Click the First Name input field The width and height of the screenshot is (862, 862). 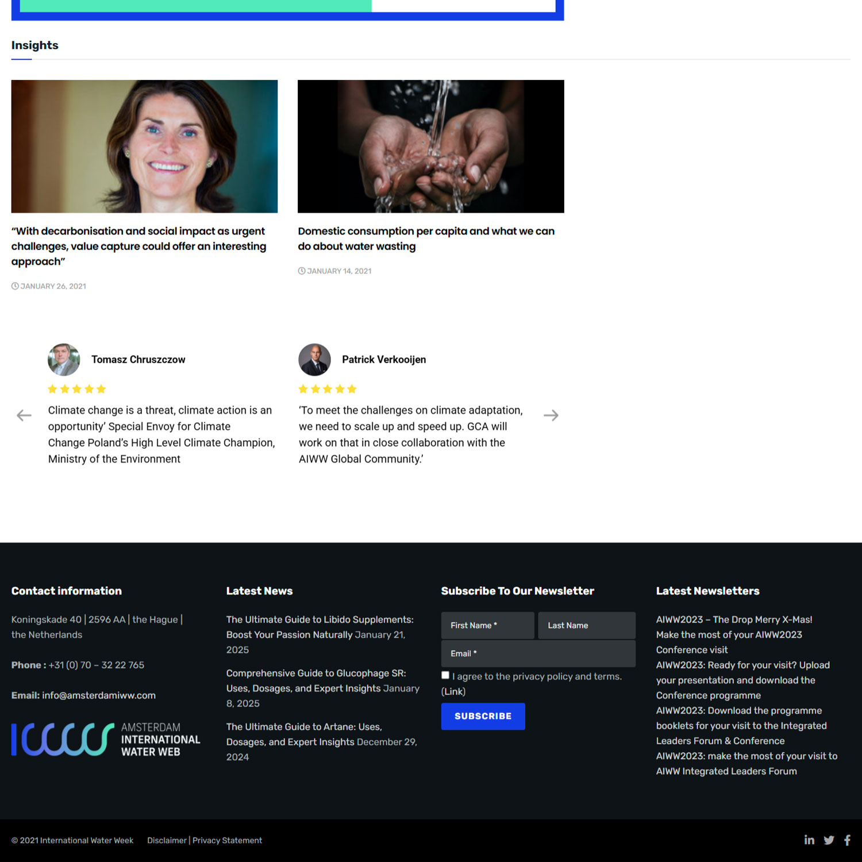pyautogui.click(x=487, y=625)
